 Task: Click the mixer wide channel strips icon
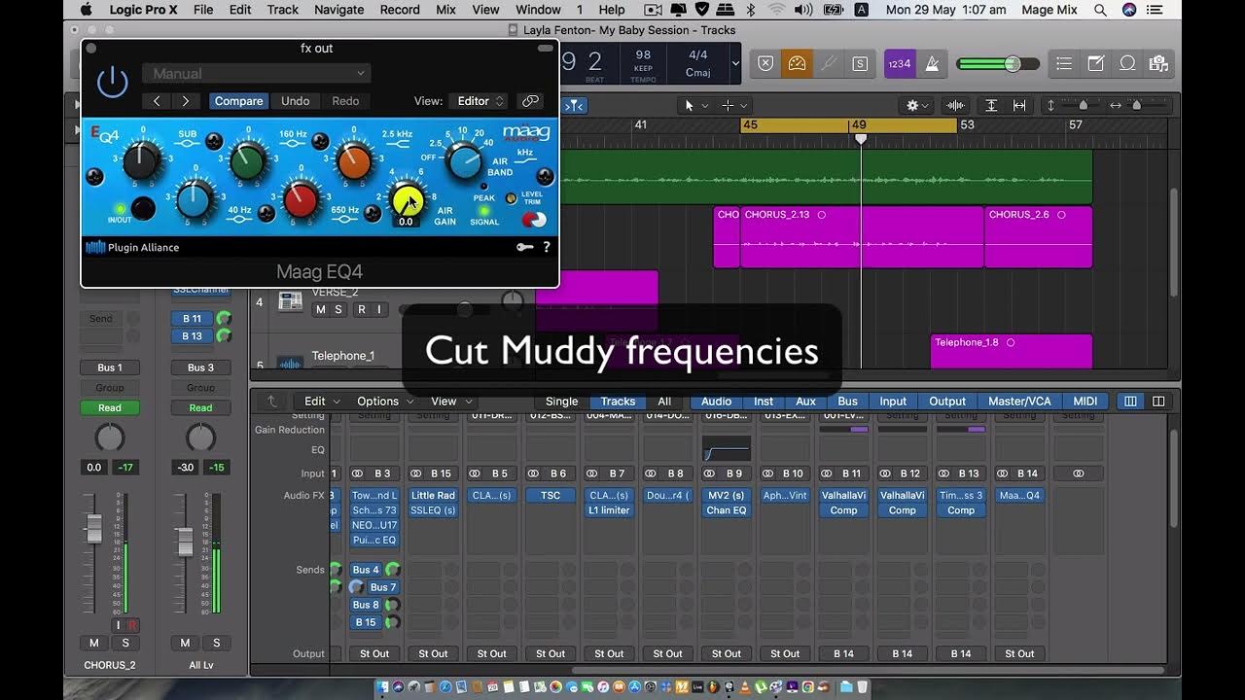[1158, 401]
